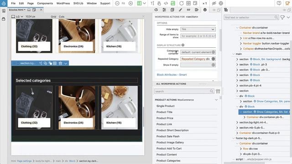Open the File menu

coord(13,3)
